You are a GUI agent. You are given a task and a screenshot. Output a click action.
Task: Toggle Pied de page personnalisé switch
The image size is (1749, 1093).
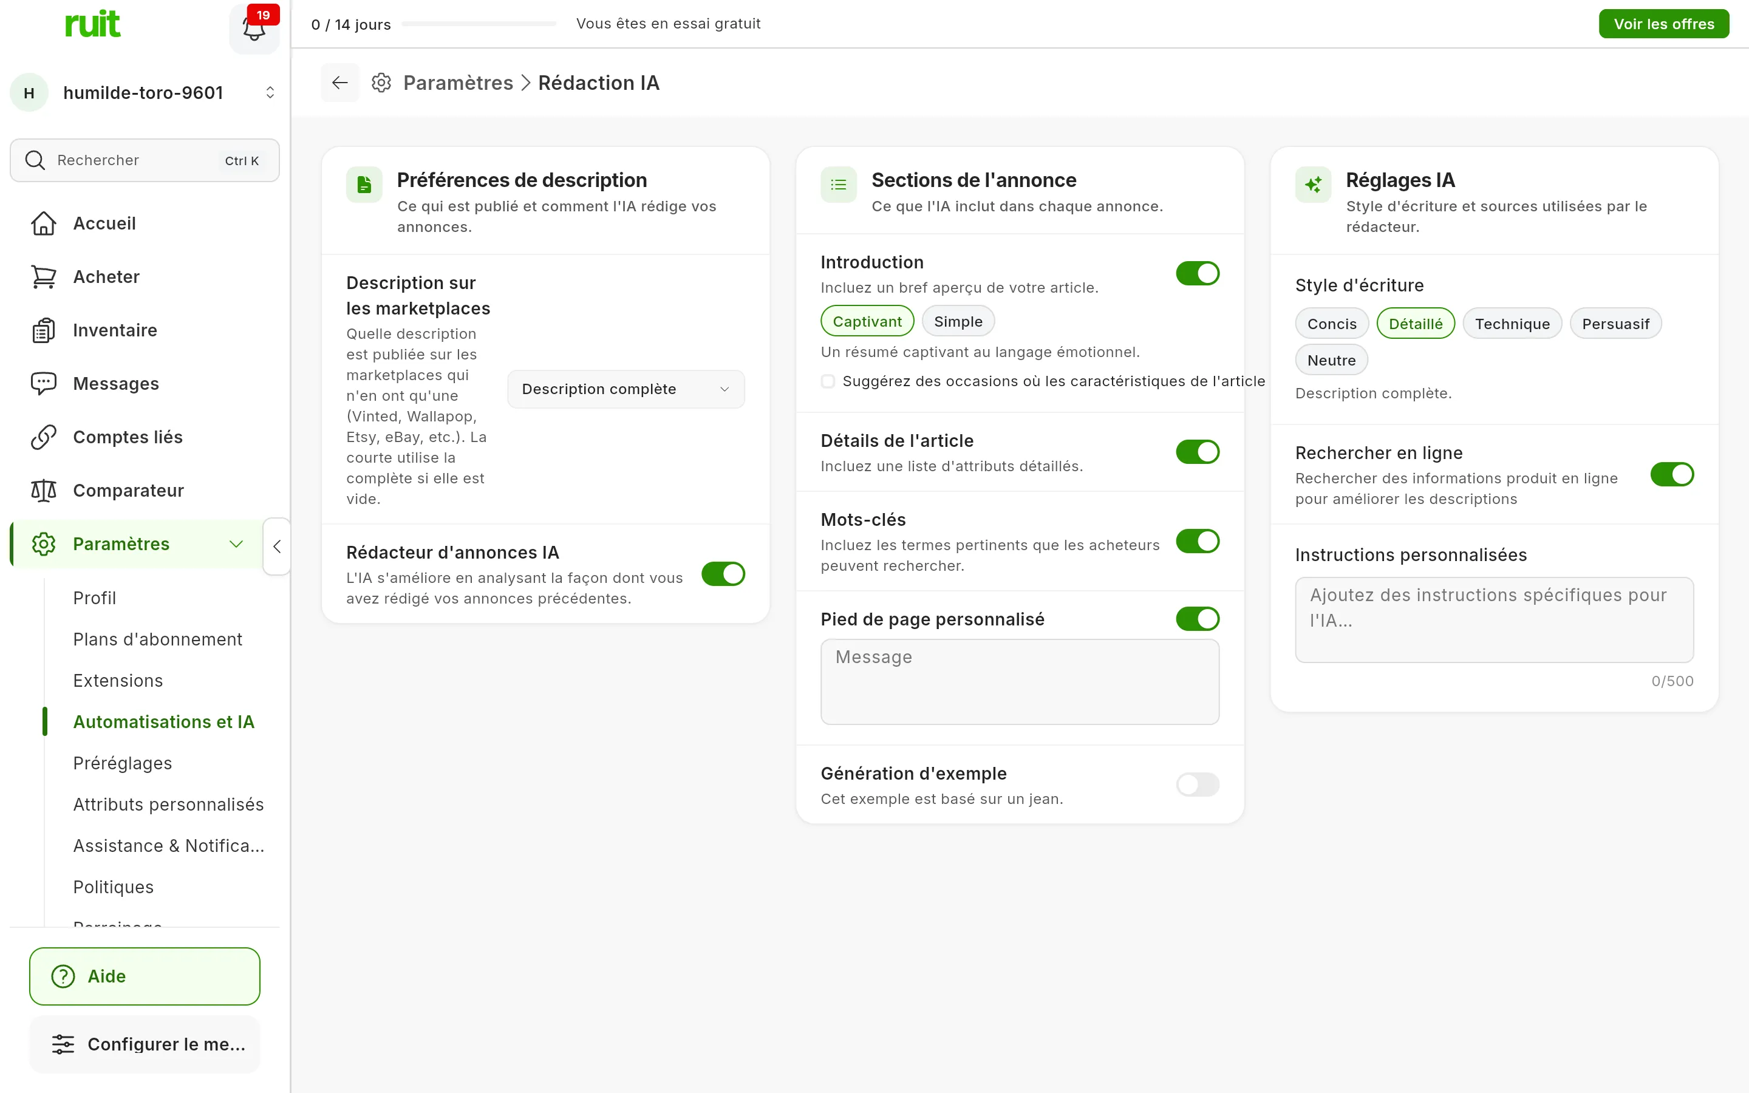click(x=1198, y=619)
